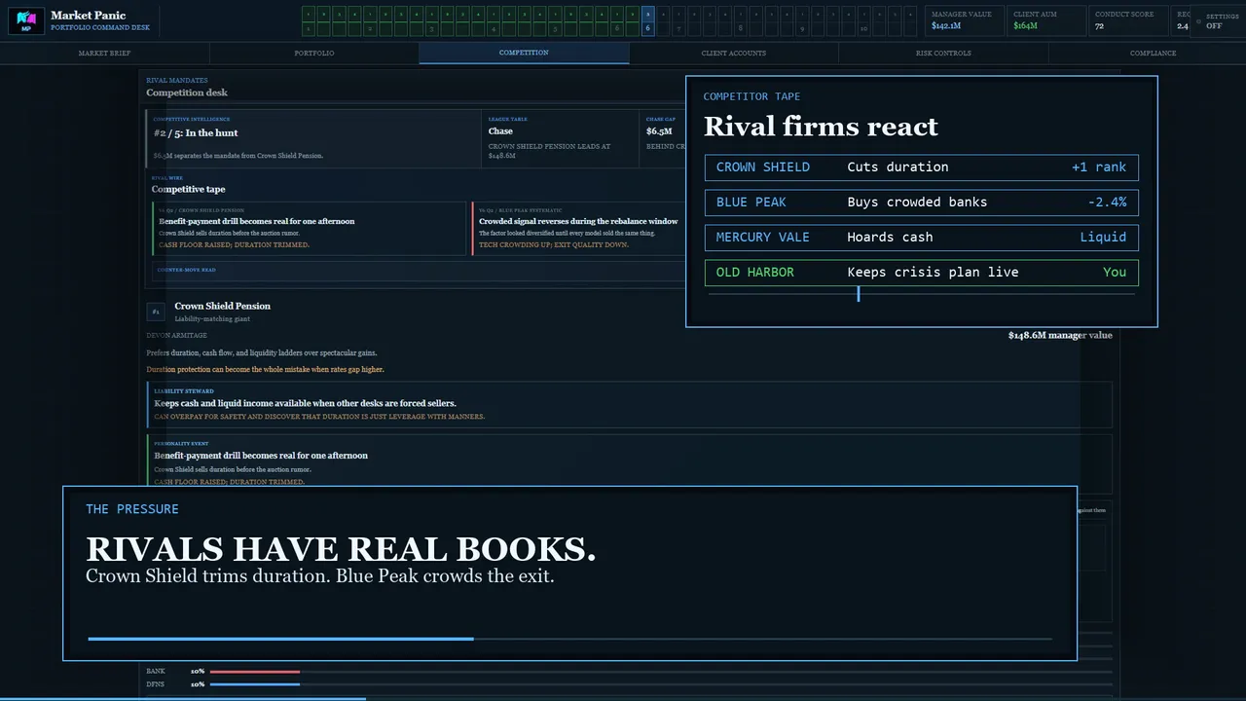Click the Manager Value $142.1M stat
Viewport: 1246px width, 701px height.
click(x=964, y=21)
